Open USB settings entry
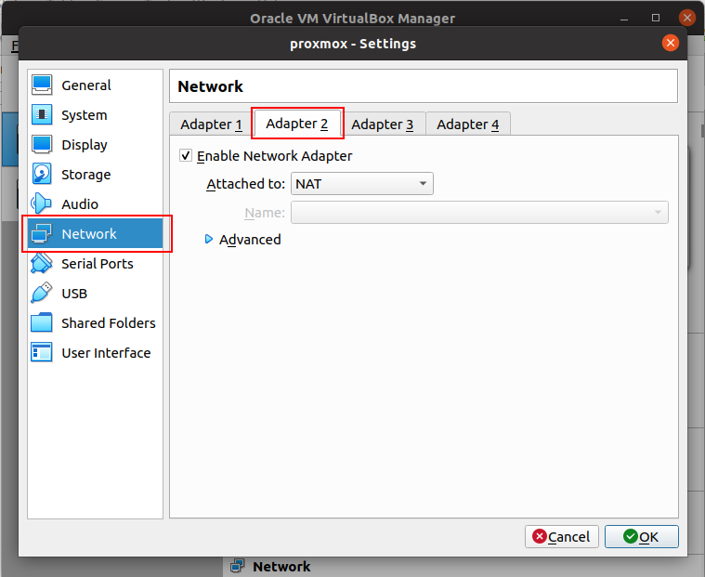This screenshot has width=705, height=577. pos(96,293)
